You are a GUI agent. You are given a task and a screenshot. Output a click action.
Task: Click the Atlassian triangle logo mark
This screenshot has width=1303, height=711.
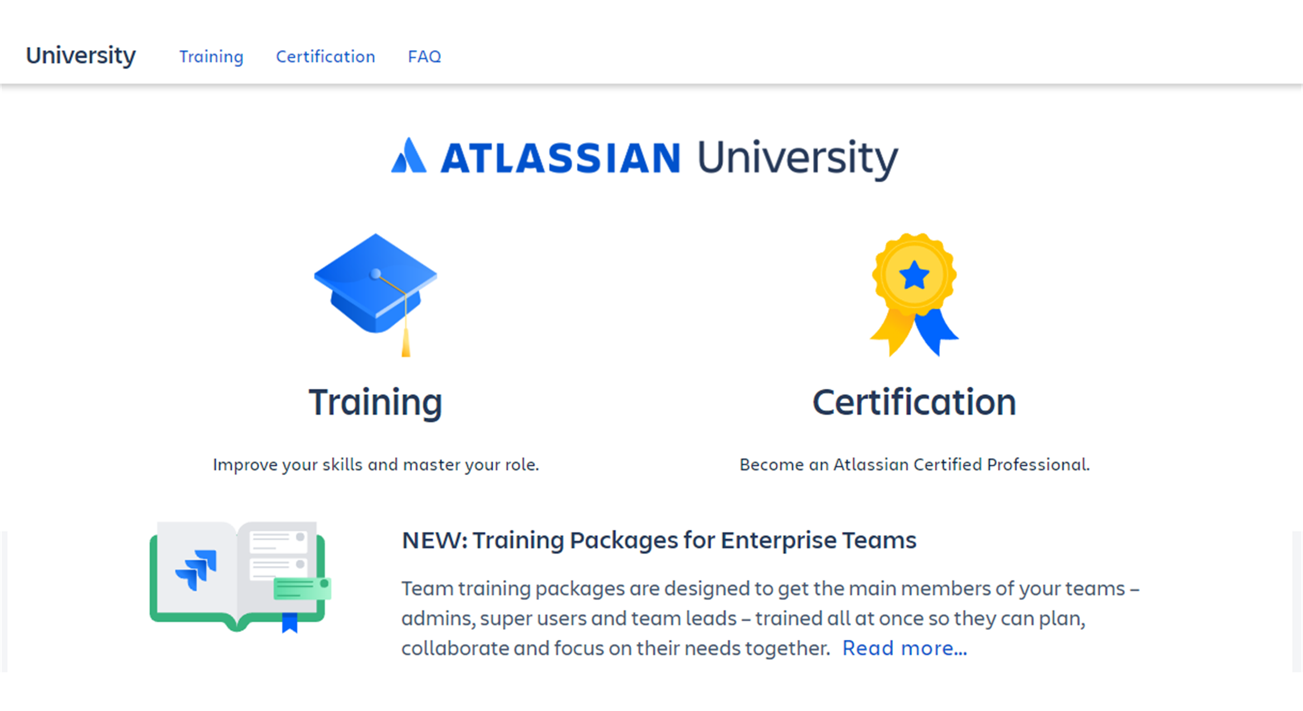tap(409, 155)
